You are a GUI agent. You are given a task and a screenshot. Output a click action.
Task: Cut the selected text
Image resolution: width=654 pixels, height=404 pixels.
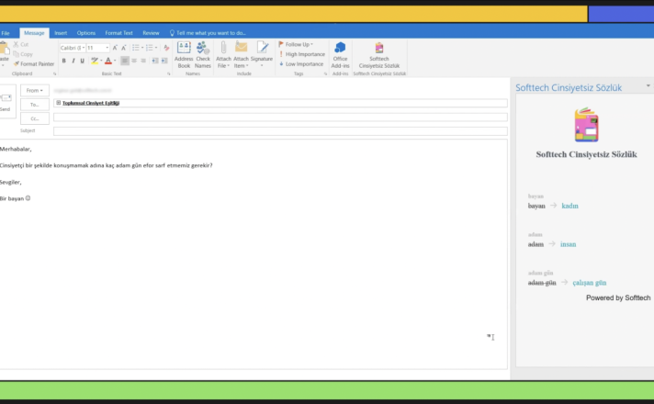point(21,44)
